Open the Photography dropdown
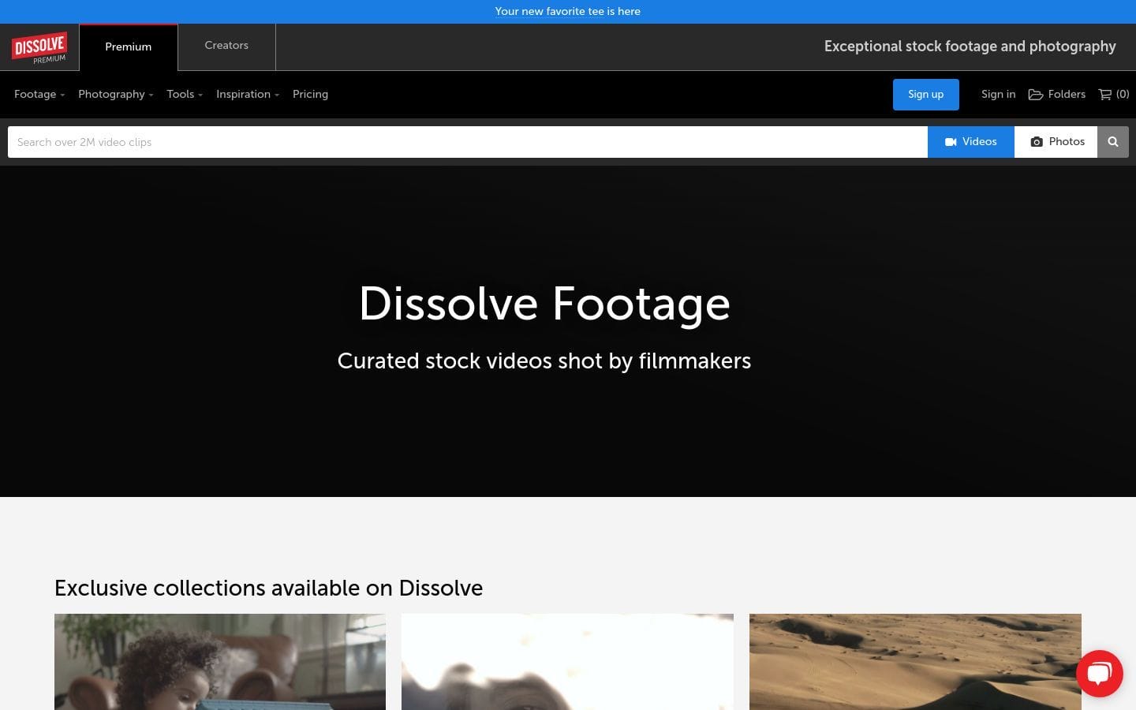The height and width of the screenshot is (710, 1136). [x=114, y=94]
